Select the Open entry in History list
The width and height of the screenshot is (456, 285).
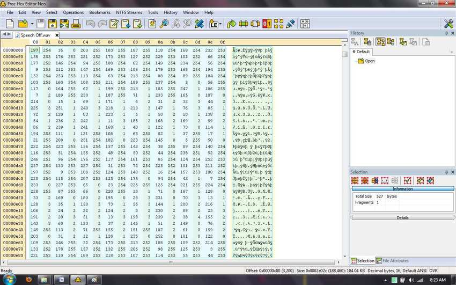click(370, 61)
